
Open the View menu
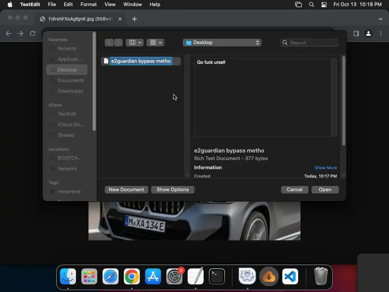110,5
